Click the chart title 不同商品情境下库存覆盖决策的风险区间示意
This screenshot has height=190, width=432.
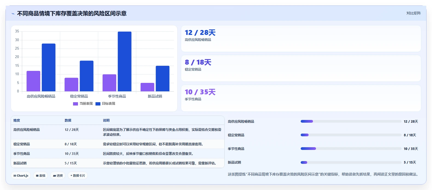(72, 13)
